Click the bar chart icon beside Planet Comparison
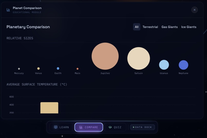Image resolution: width=207 pixels, height=138 pixels. (8, 10)
